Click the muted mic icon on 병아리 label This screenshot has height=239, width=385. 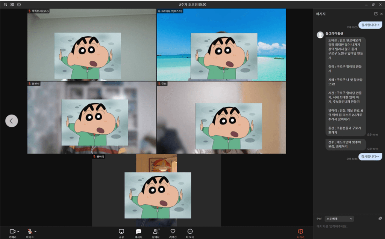coord(94,157)
